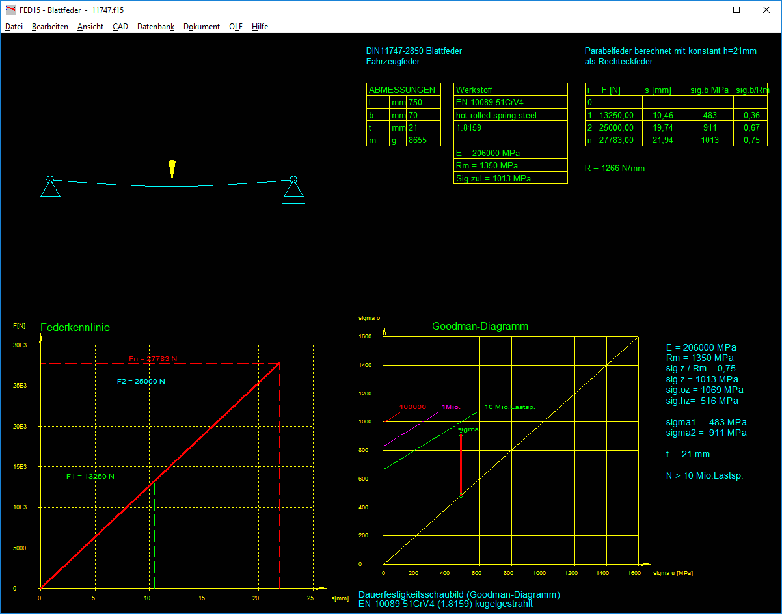Open the Datei menu
This screenshot has width=782, height=614.
[x=14, y=27]
